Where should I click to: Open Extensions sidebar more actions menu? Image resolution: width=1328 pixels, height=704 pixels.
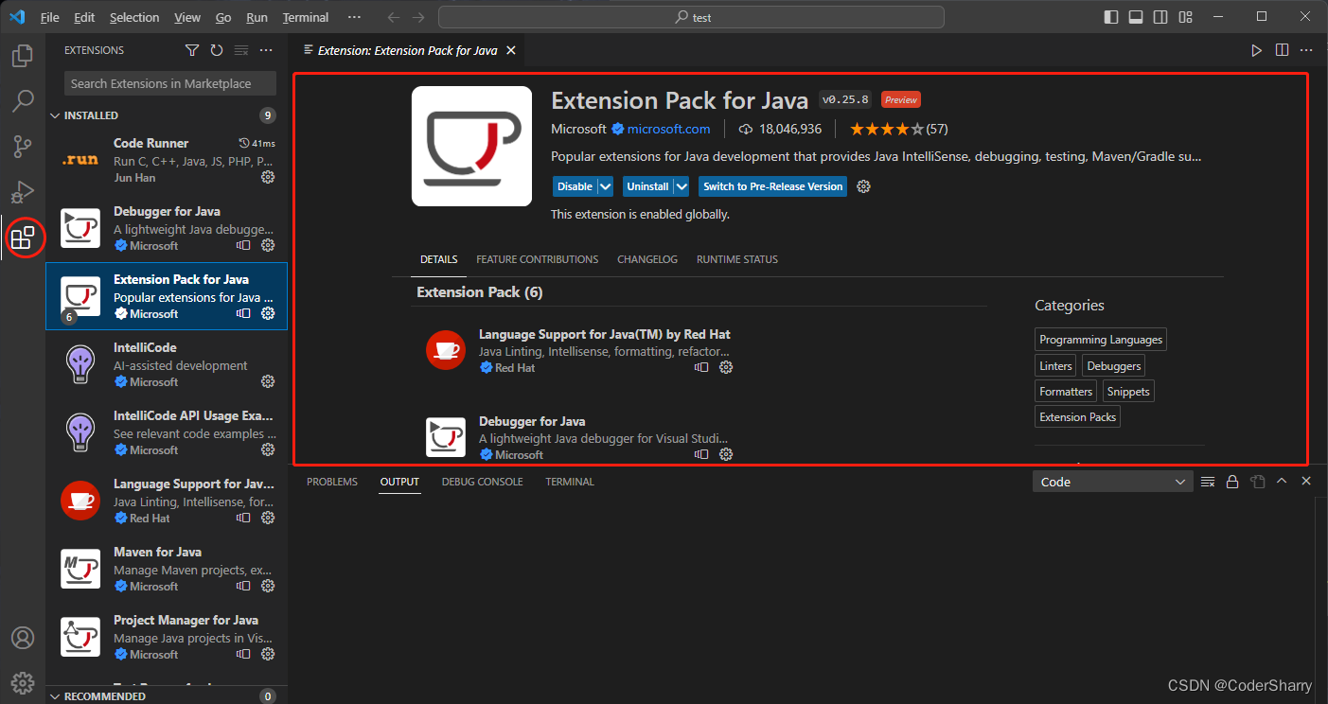[266, 50]
